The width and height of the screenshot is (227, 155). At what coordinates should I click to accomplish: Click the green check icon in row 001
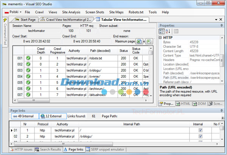pyautogui.click(x=28, y=58)
